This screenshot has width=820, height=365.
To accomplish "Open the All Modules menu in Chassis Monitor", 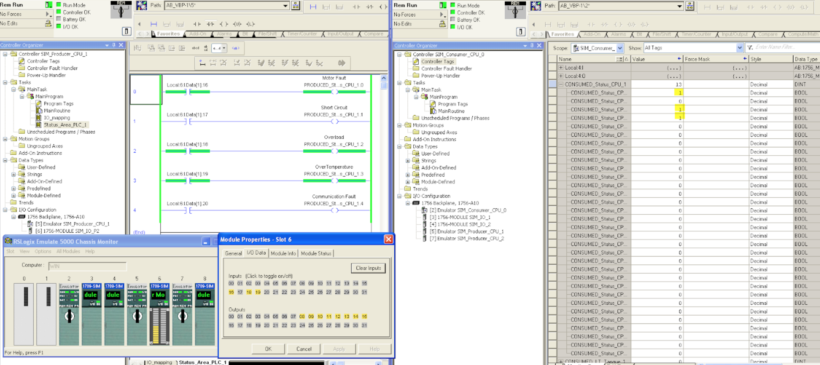I will click(68, 251).
